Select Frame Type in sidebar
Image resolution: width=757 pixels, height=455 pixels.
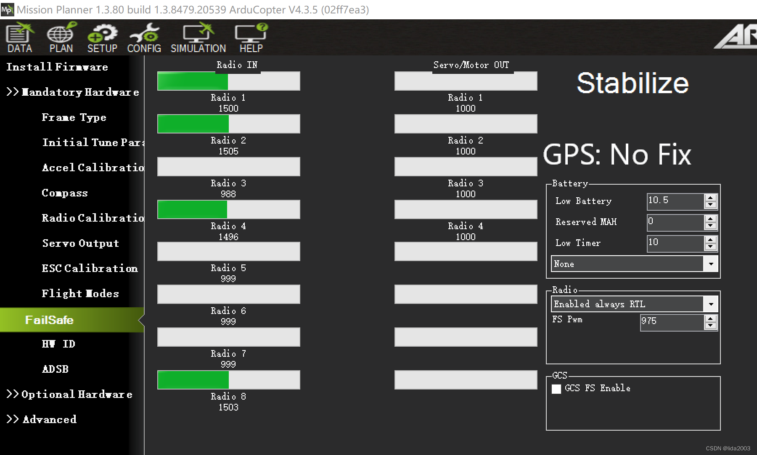(74, 117)
